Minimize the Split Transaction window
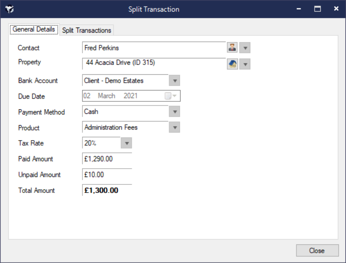This screenshot has width=346, height=263. click(299, 9)
